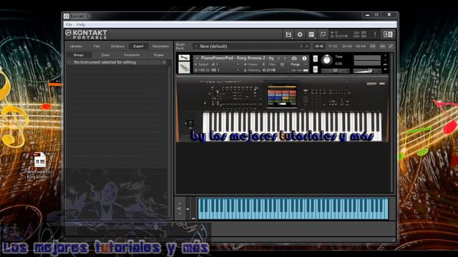
Task: Open the multi rack preset dropdown arrow
Action: pos(195,46)
